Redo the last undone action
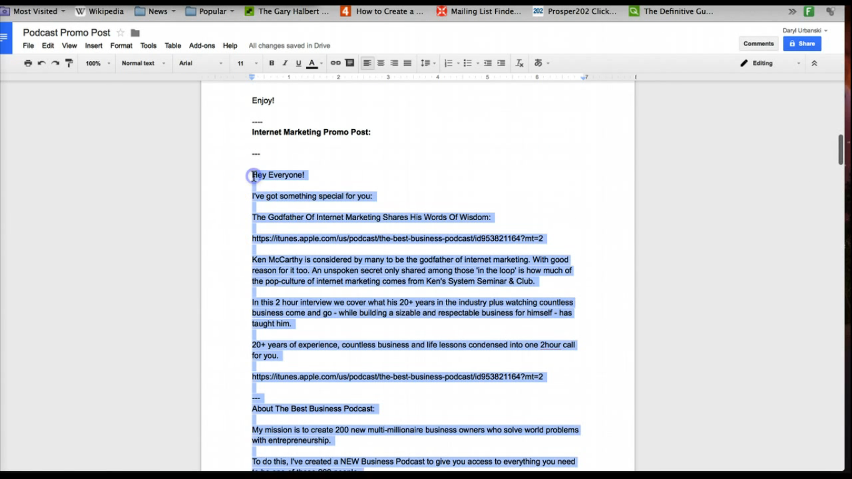 56,63
